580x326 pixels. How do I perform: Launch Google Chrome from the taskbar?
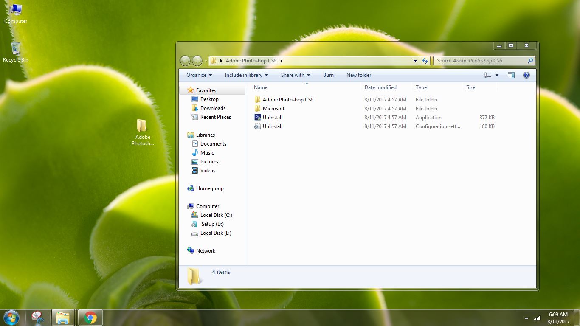coord(90,318)
